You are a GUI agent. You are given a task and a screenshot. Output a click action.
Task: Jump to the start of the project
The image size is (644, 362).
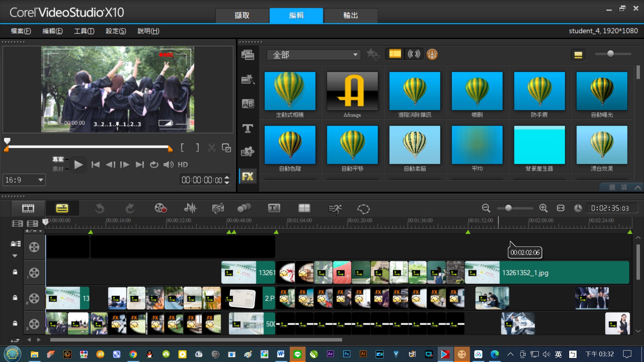(96, 165)
